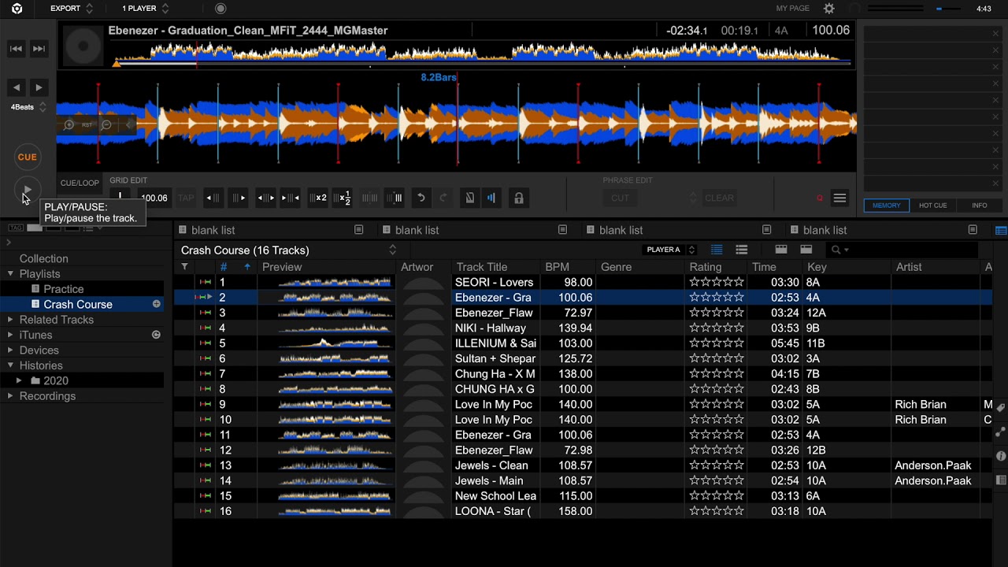Toggle metronome volume icon

click(491, 198)
